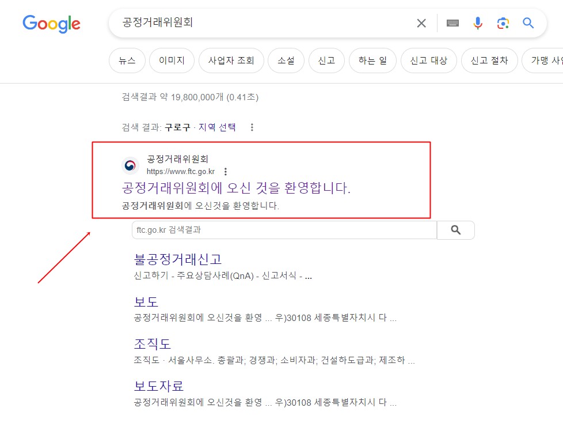Screen dimensions: 563x442
Task: Open the 보도자료 sitelink
Action: coord(159,386)
